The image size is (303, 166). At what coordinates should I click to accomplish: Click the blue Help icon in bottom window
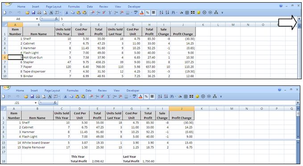279,90
